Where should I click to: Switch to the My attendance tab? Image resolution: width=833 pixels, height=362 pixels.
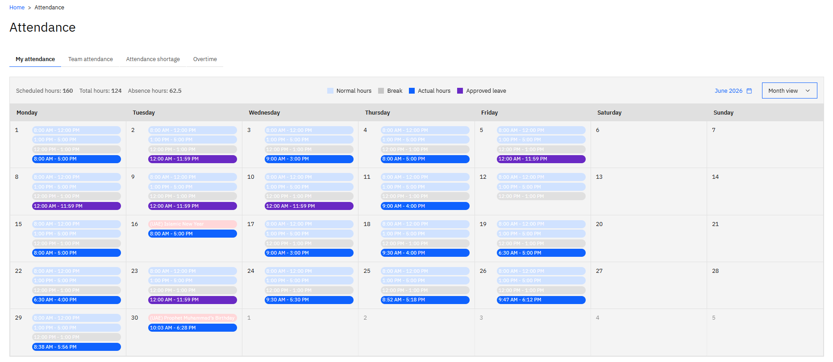[x=35, y=59]
